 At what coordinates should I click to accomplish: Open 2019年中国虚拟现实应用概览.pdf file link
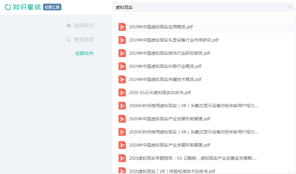pos(161,27)
